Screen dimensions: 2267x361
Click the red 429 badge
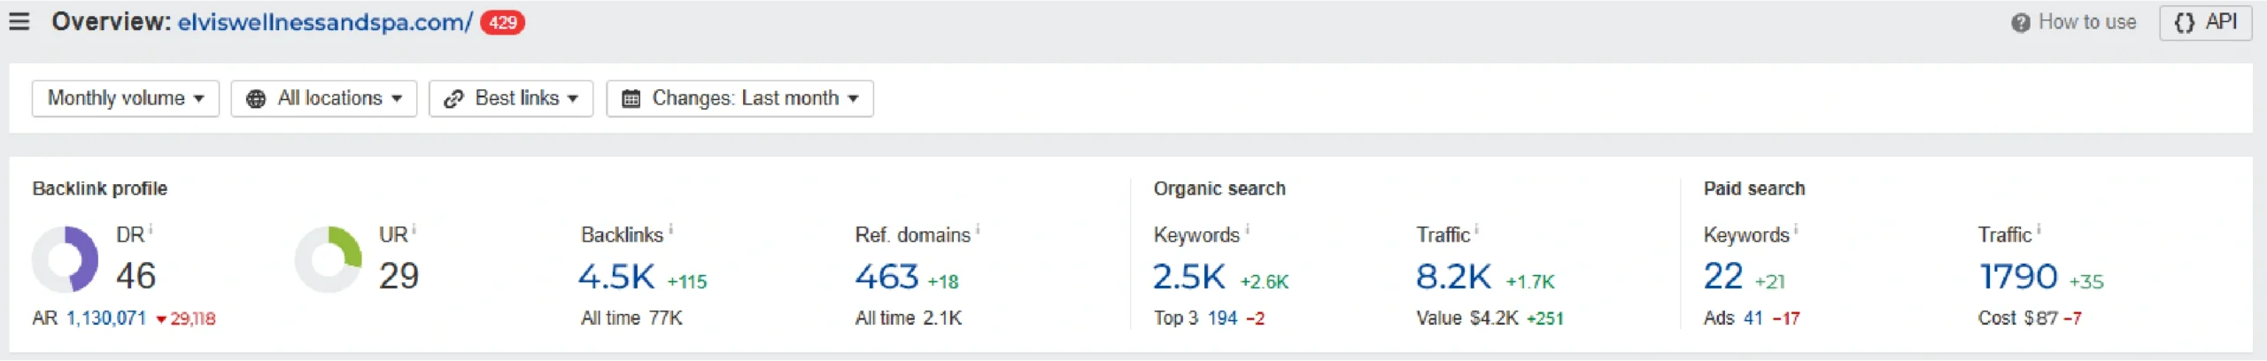502,23
